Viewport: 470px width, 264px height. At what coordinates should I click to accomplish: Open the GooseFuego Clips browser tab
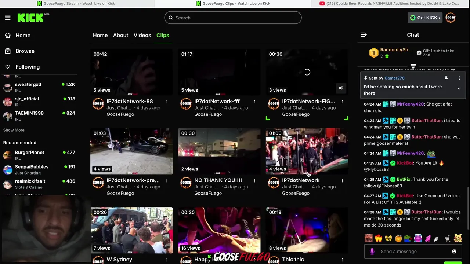[x=233, y=3]
